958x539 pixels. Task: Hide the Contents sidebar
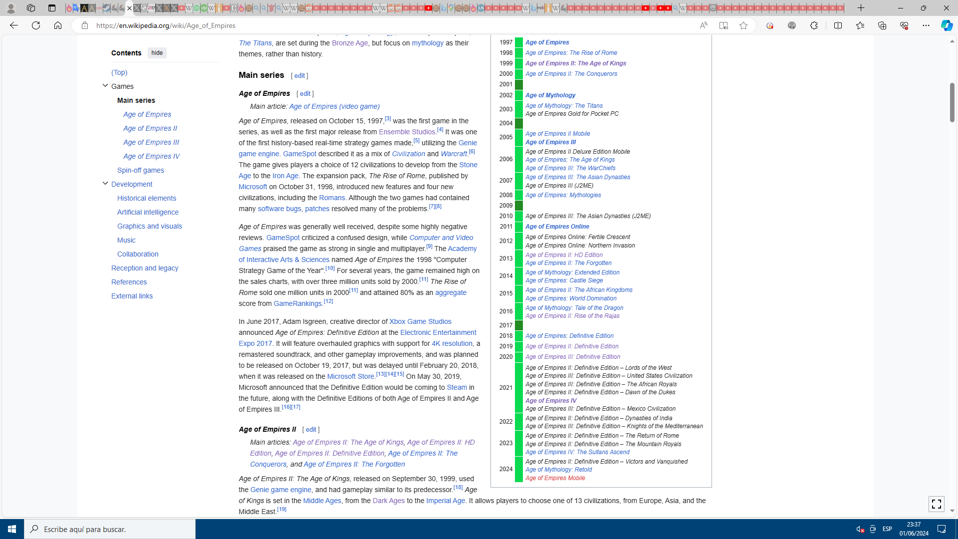pos(157,53)
